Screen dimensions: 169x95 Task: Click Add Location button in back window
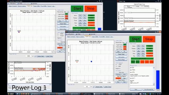point(63,26)
